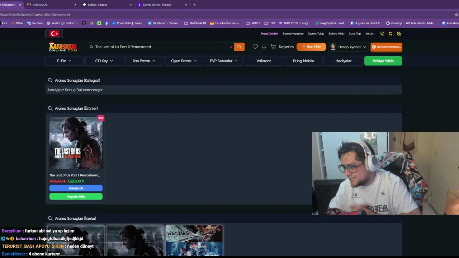459x258 pixels.
Task: Close the Dörtte Dörtte Shopier tab
Action: (186, 5)
